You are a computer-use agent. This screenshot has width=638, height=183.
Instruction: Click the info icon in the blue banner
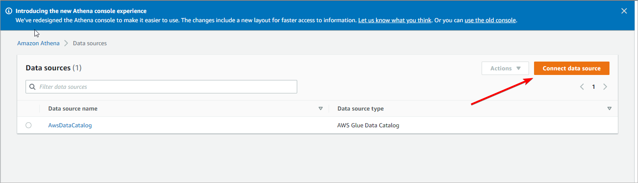tap(8, 11)
